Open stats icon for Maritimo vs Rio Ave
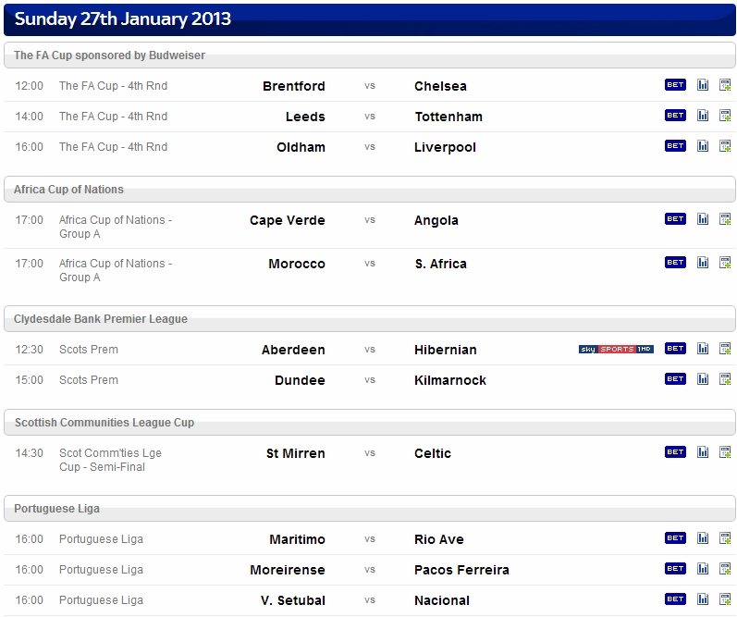 pyautogui.click(x=703, y=538)
